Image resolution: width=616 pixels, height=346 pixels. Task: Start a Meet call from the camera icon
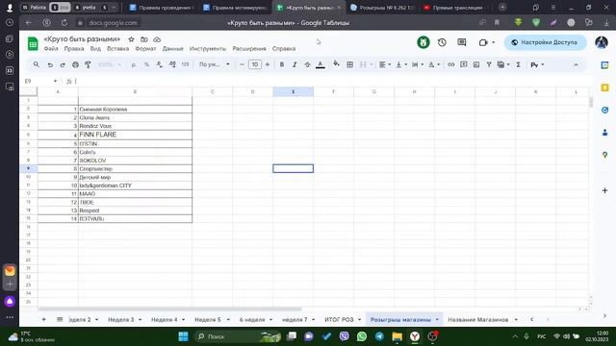[x=483, y=42]
